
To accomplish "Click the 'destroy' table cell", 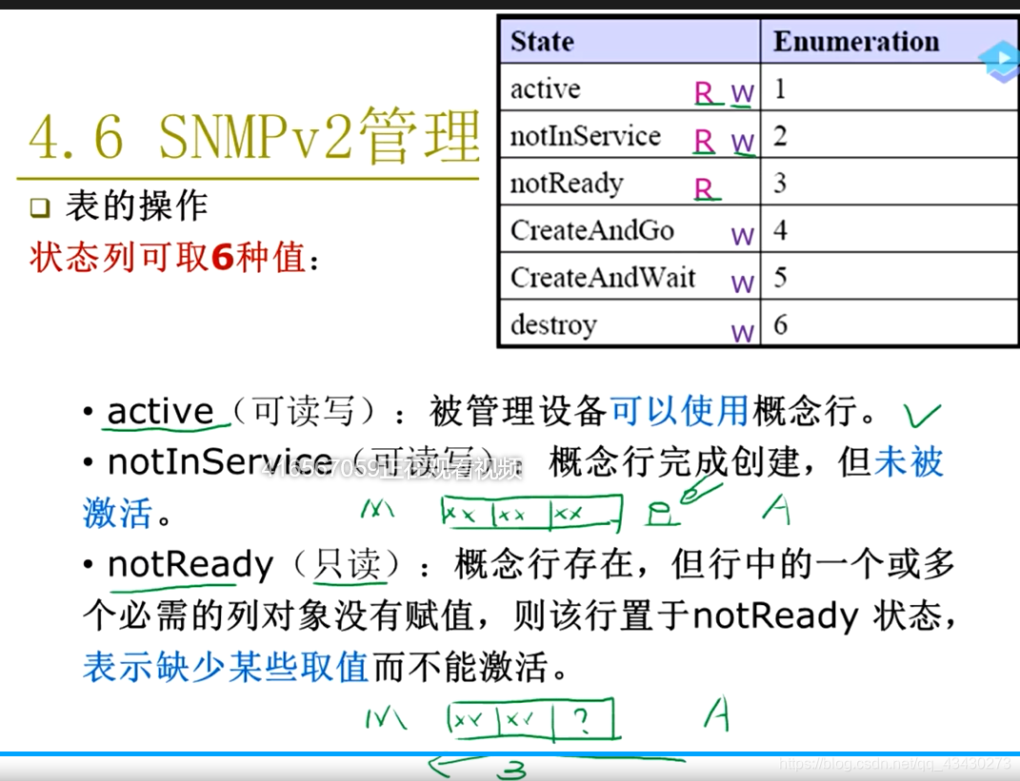I will [x=630, y=323].
